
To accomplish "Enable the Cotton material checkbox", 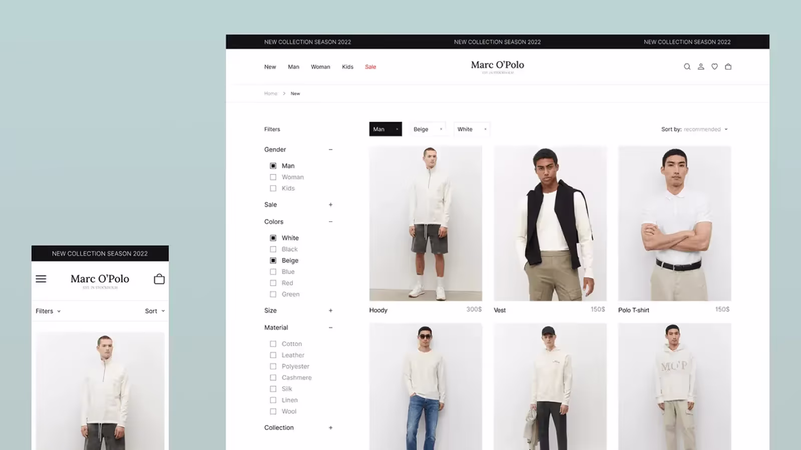I will click(273, 344).
